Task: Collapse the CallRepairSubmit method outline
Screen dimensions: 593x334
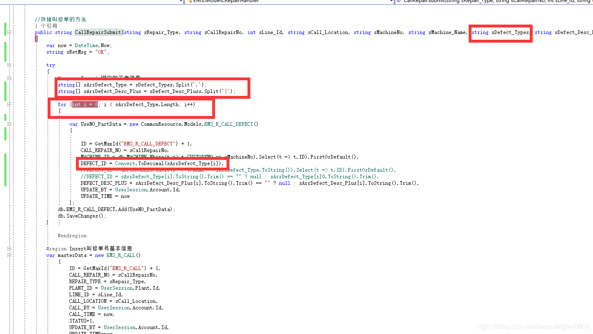Action: (9, 32)
